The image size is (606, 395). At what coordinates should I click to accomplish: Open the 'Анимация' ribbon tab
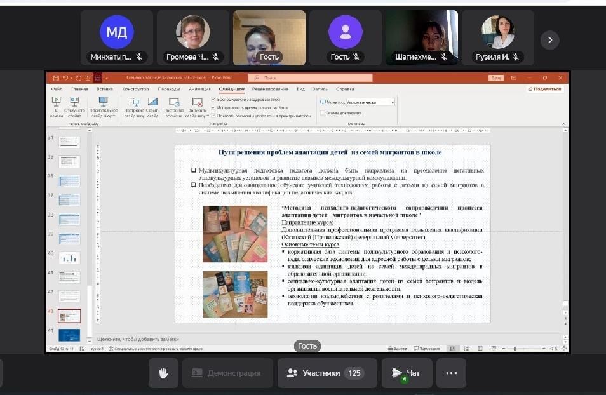coord(199,89)
